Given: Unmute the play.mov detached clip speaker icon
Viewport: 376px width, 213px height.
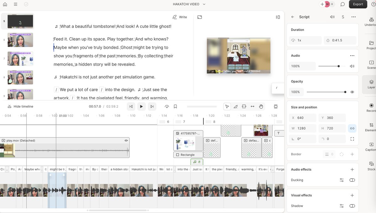Looking at the screenshot, I should pos(126,141).
